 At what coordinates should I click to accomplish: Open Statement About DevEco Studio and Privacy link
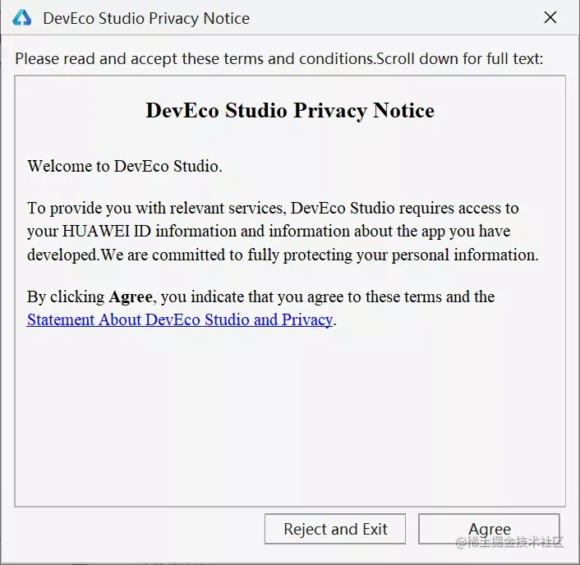180,319
